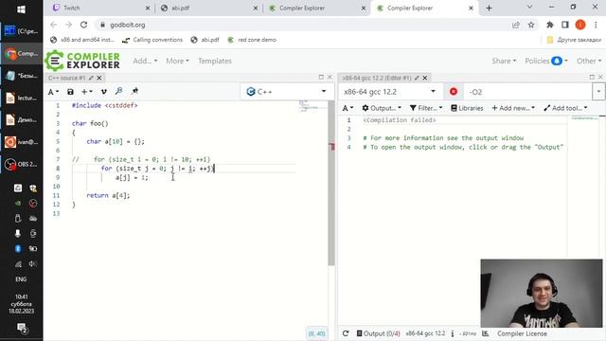Screen dimensions: 606x341
Task: Open the x86-64 gcc 12.2 compiler dropdown
Action: (389, 92)
